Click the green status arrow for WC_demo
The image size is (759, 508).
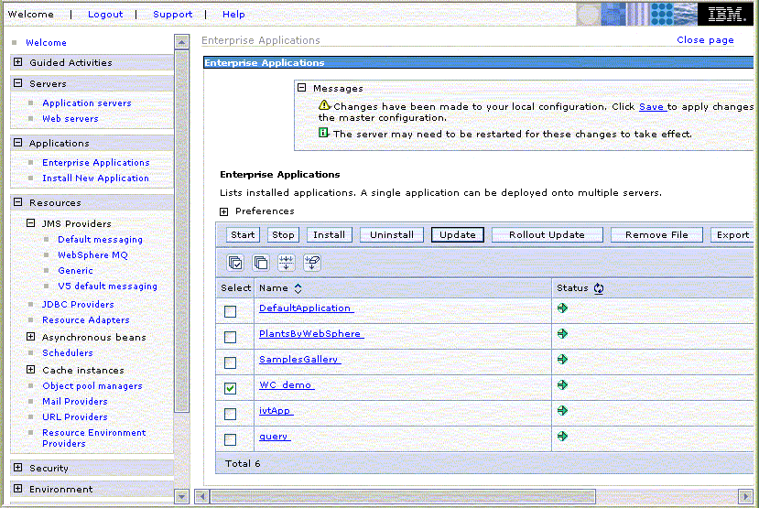click(x=562, y=385)
